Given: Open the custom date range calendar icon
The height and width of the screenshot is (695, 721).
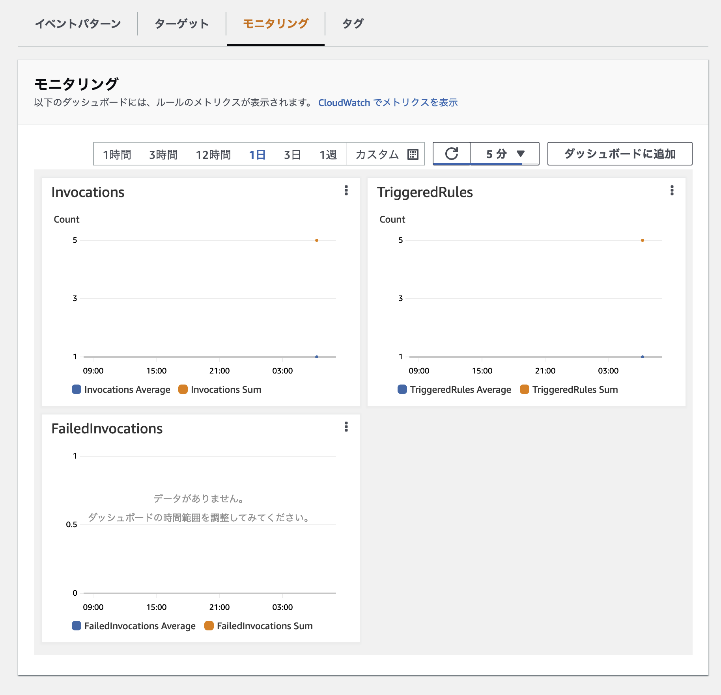Looking at the screenshot, I should (x=413, y=154).
